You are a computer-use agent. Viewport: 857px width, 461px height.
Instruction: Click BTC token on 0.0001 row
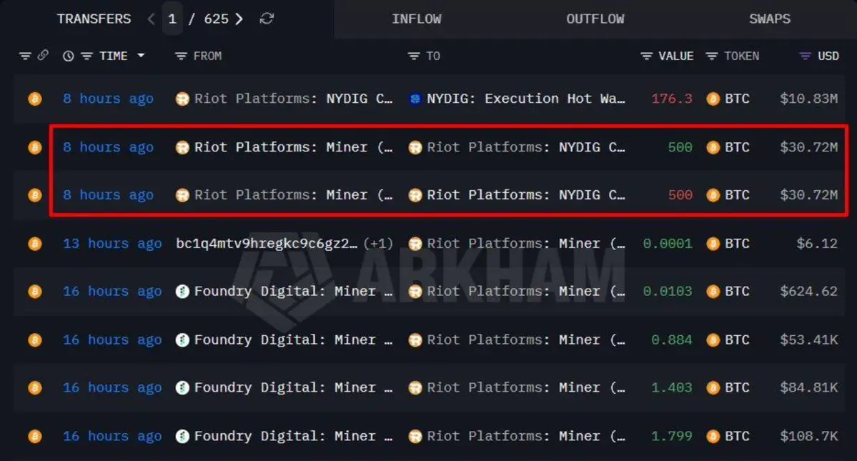point(728,244)
